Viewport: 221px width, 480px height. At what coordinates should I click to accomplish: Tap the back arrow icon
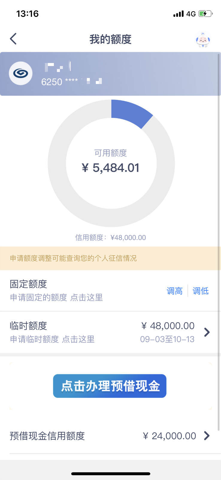tap(13, 39)
